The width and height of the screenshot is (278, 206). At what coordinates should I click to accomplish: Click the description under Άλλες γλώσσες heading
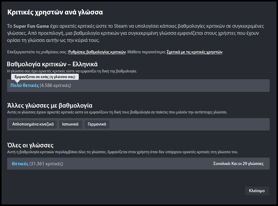click(x=117, y=112)
